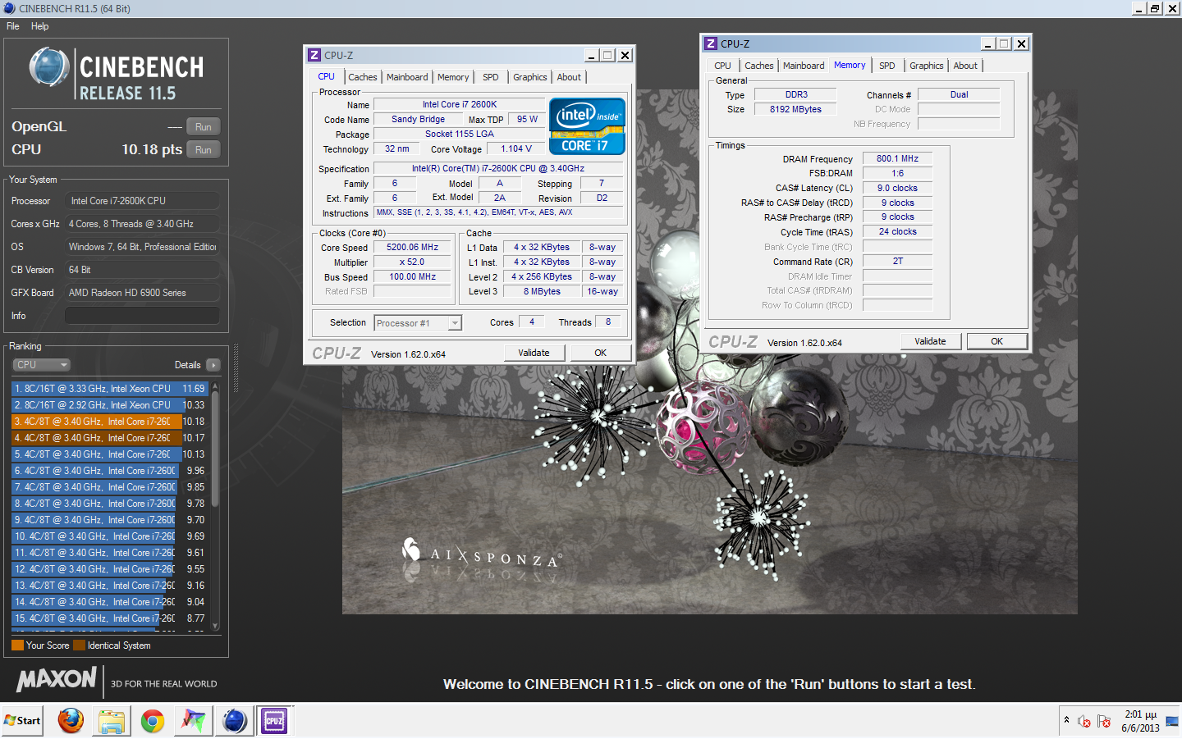This screenshot has width=1182, height=739.
Task: Select ranking entry 3 with score 10.18
Action: tap(110, 422)
